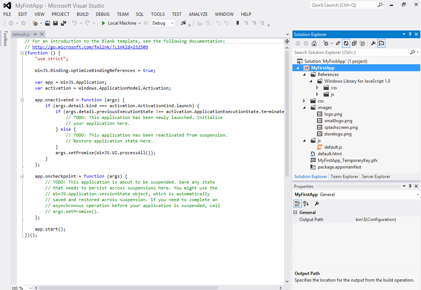421x290 pixels.
Task: Toggle pin on the default.js tab
Action: coord(35,35)
